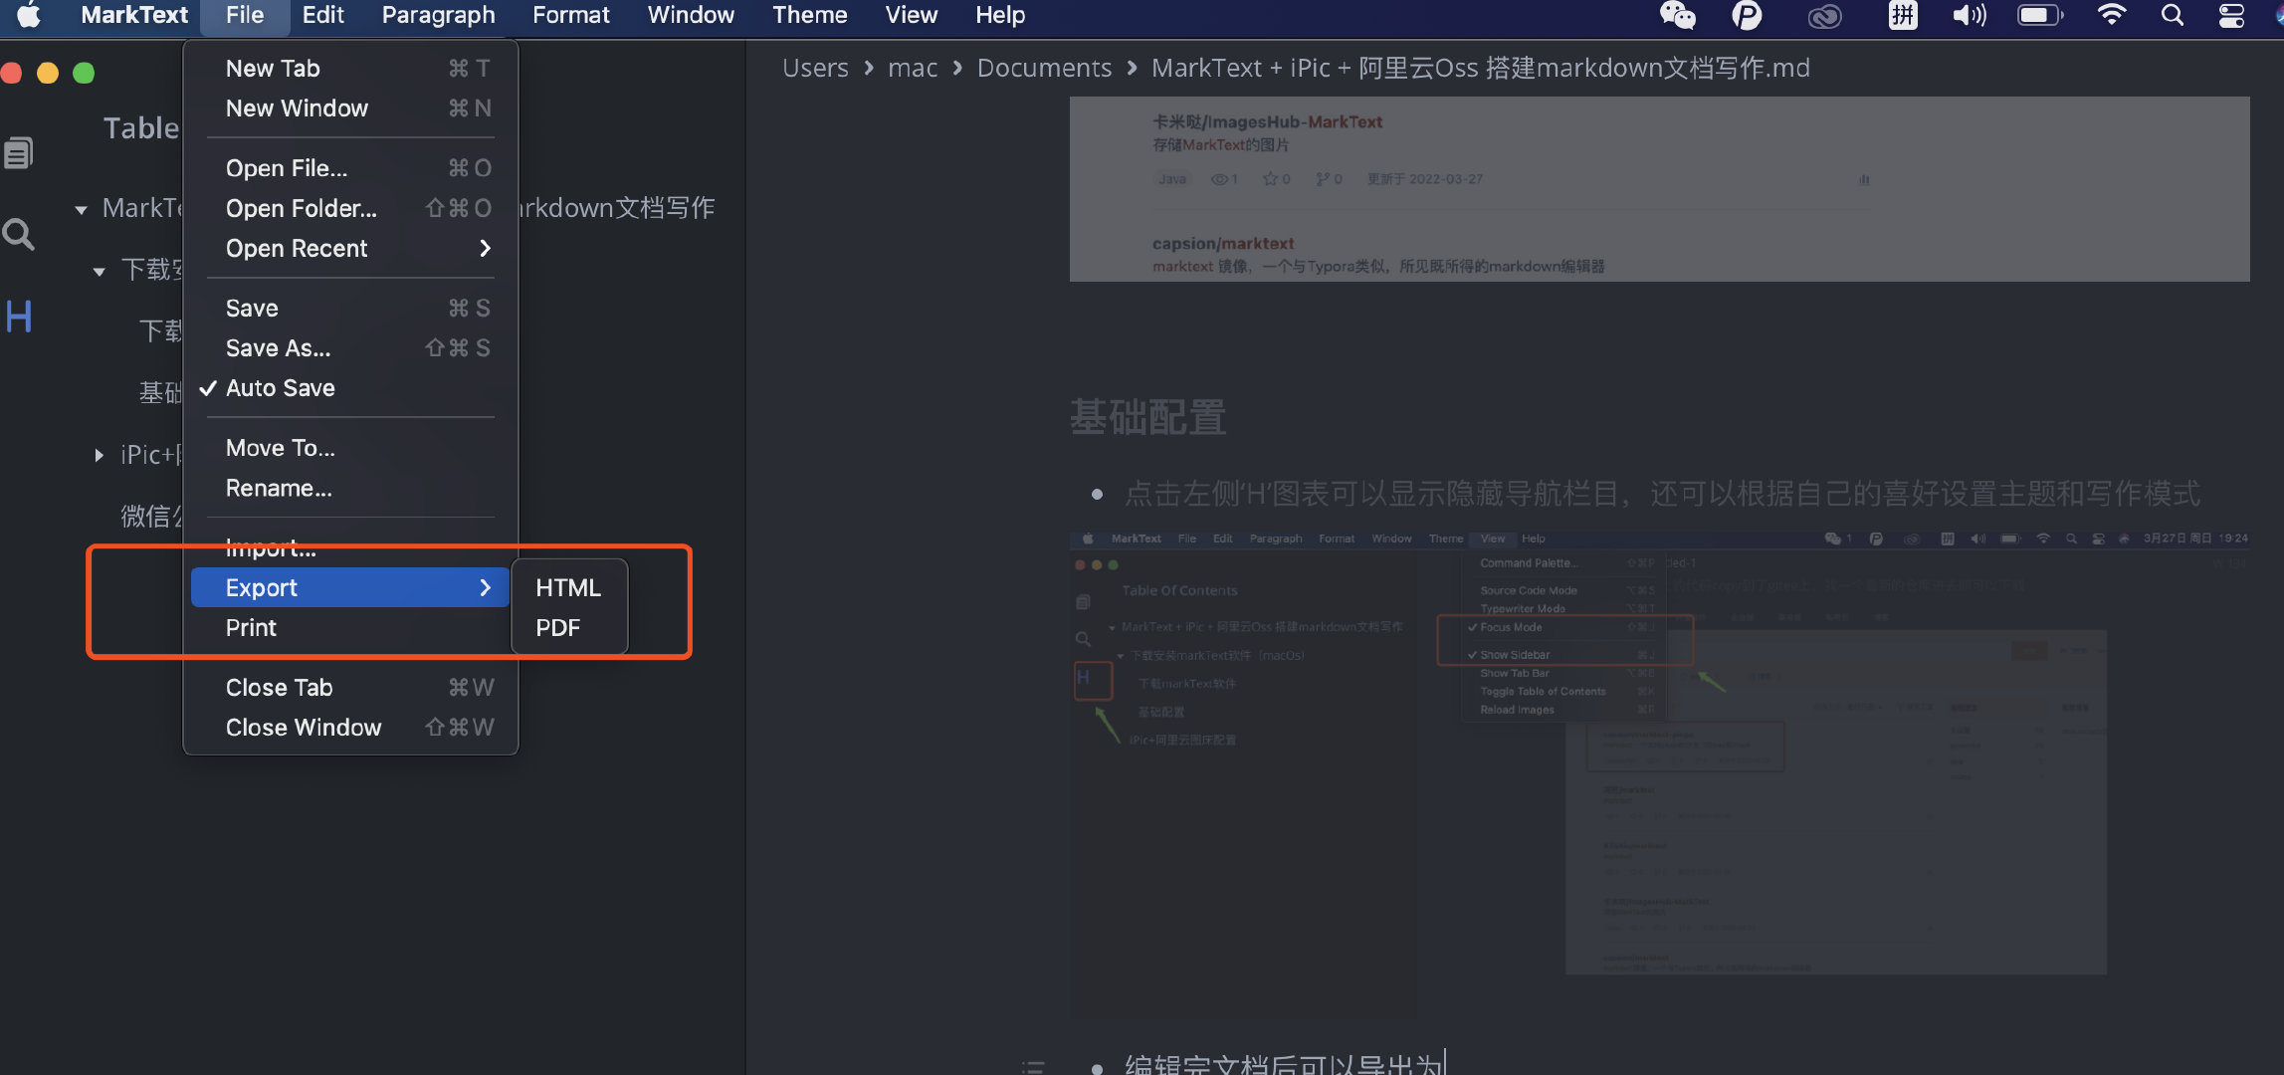The height and width of the screenshot is (1075, 2284).
Task: Choose HTML from the Export submenu
Action: pyautogui.click(x=567, y=587)
